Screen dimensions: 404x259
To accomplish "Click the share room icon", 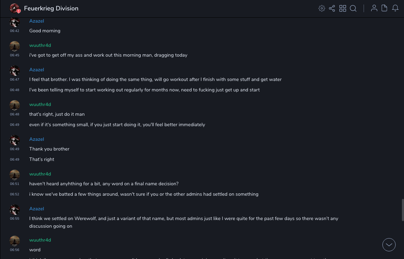I will point(332,8).
